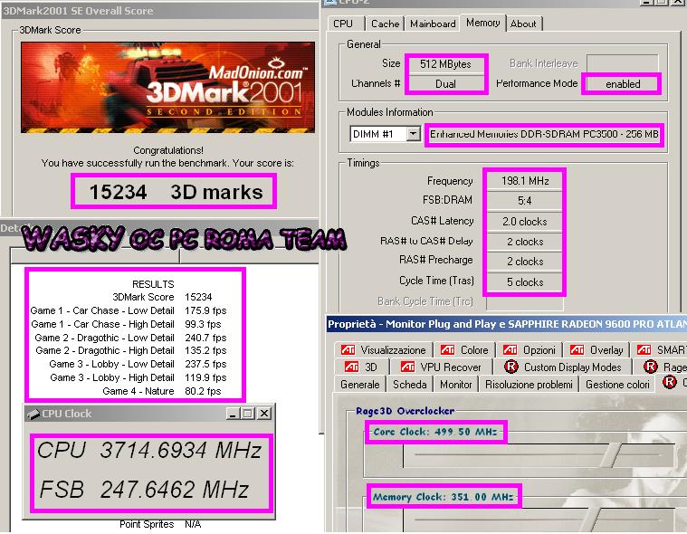Click the Core Clock 499.50 MHz label

[435, 432]
